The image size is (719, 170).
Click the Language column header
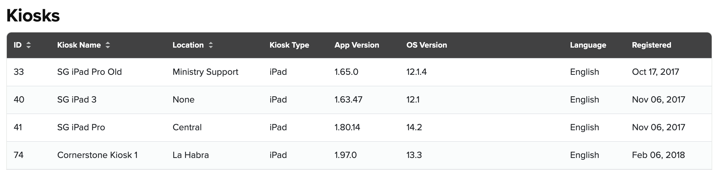click(588, 45)
